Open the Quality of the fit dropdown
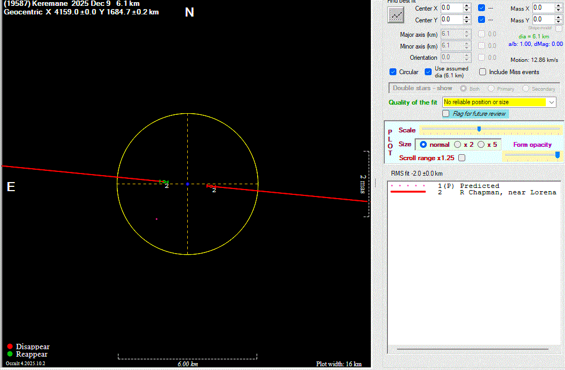The width and height of the screenshot is (565, 370). pos(552,102)
